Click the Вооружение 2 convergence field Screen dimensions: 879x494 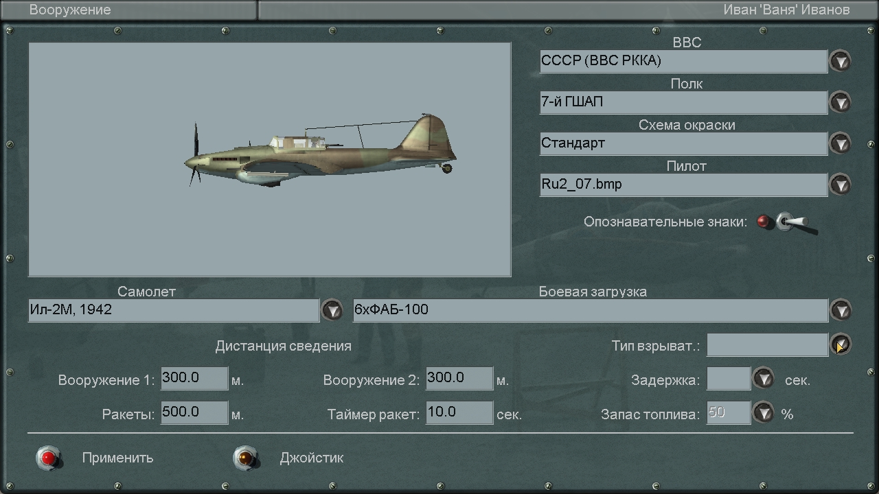point(459,379)
